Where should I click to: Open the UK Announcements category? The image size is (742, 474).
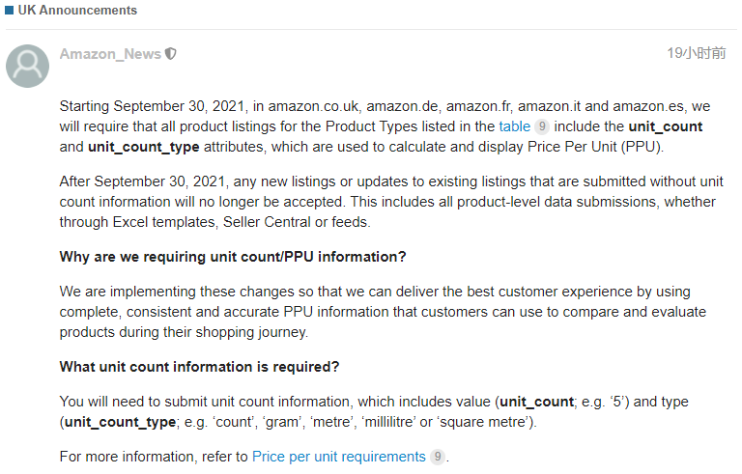[77, 10]
